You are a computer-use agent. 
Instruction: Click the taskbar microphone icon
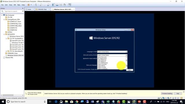click(45, 101)
